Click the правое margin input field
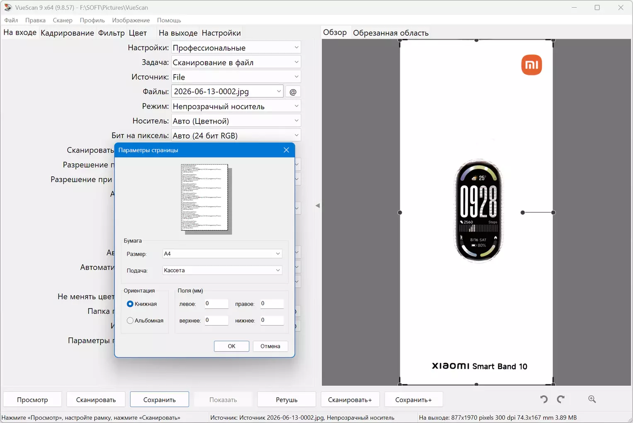The image size is (633, 423). (x=272, y=304)
